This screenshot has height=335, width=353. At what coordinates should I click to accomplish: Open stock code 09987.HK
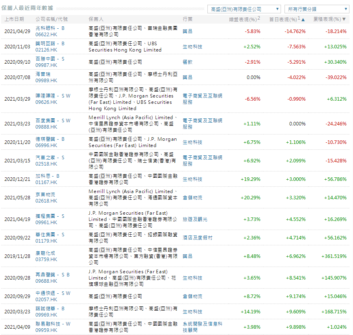(46, 65)
